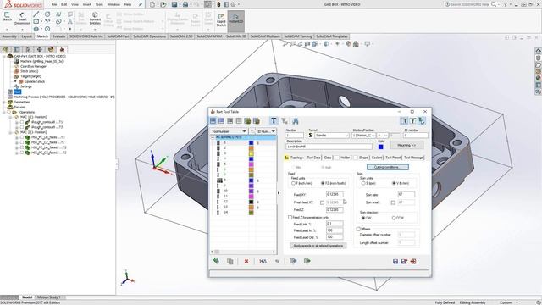Switch to the Evaluate ribbon tab

[58, 36]
